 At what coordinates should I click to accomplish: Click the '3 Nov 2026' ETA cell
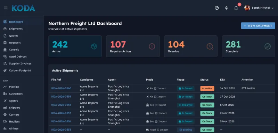[227, 121]
